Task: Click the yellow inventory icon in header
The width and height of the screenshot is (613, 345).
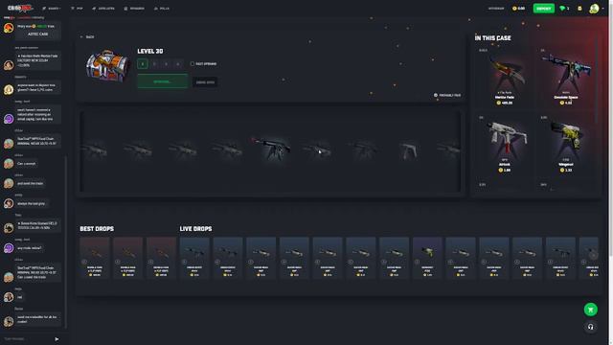Action: [x=579, y=9]
